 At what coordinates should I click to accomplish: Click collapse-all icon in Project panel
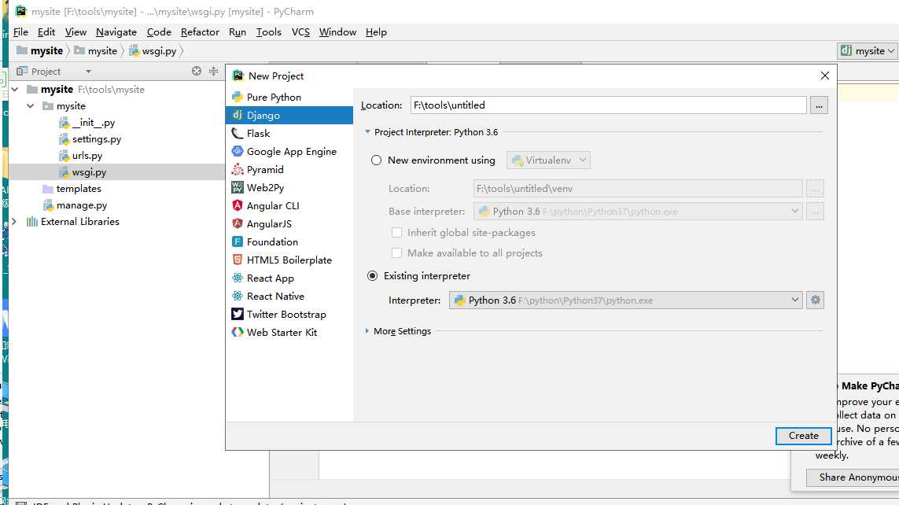[213, 71]
